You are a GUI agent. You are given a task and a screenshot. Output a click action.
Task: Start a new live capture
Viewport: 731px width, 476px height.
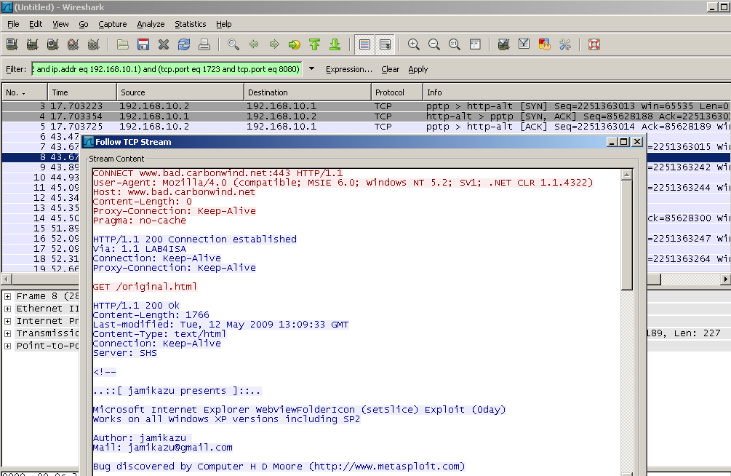click(52, 44)
